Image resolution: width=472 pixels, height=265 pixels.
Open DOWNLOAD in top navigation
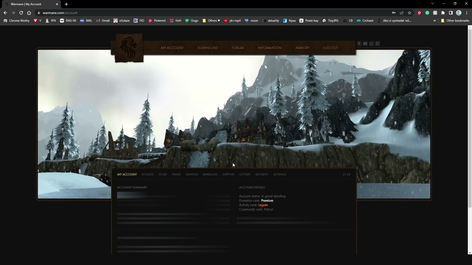[208, 48]
